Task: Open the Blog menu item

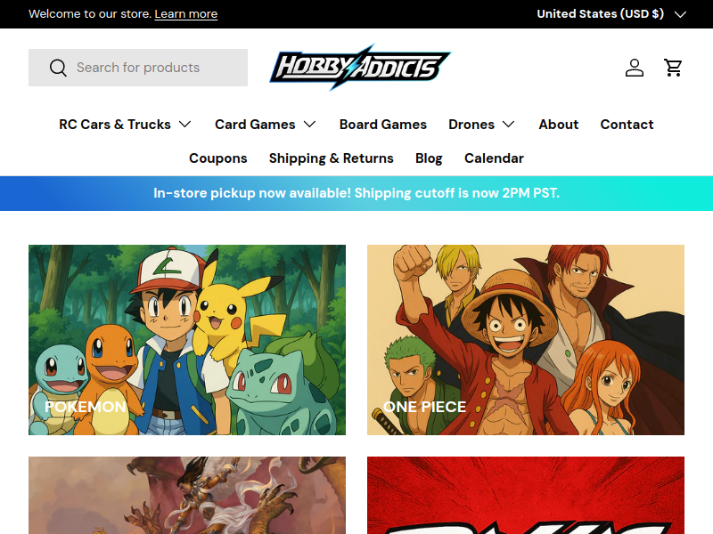Action: [429, 158]
